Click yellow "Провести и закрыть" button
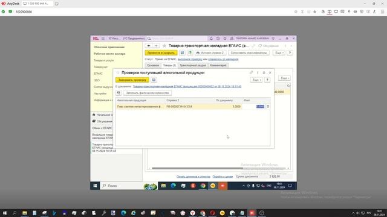This screenshot has height=217, width=387. point(161,53)
